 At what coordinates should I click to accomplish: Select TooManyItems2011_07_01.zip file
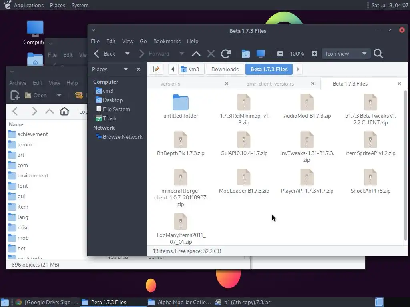pos(181,221)
